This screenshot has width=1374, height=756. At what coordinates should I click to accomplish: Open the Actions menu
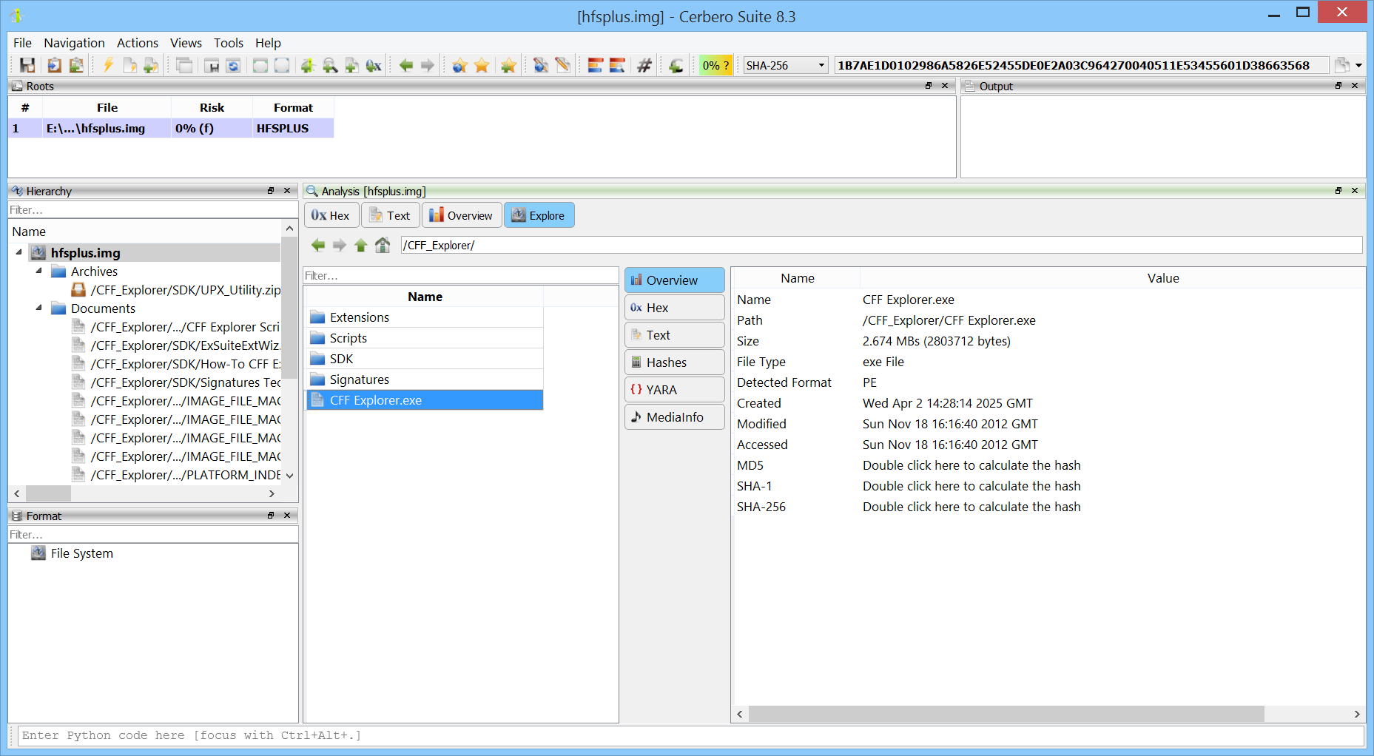(x=138, y=43)
